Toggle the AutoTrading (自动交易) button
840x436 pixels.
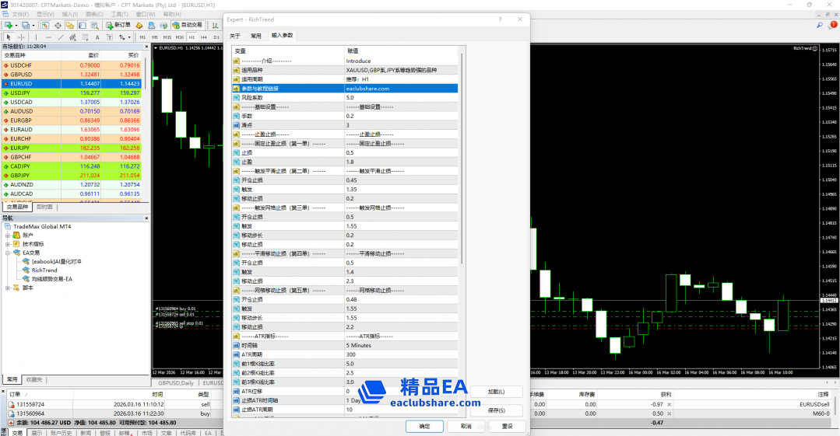tap(187, 25)
